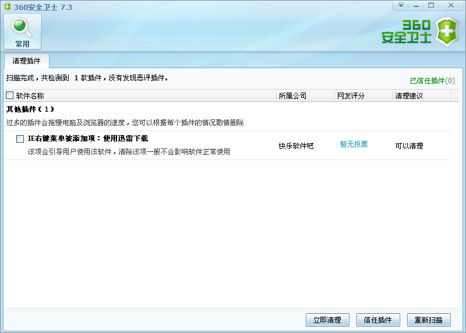Click the 360 shield logo in the header
Image resolution: width=466 pixels, height=333 pixels.
coord(447,32)
